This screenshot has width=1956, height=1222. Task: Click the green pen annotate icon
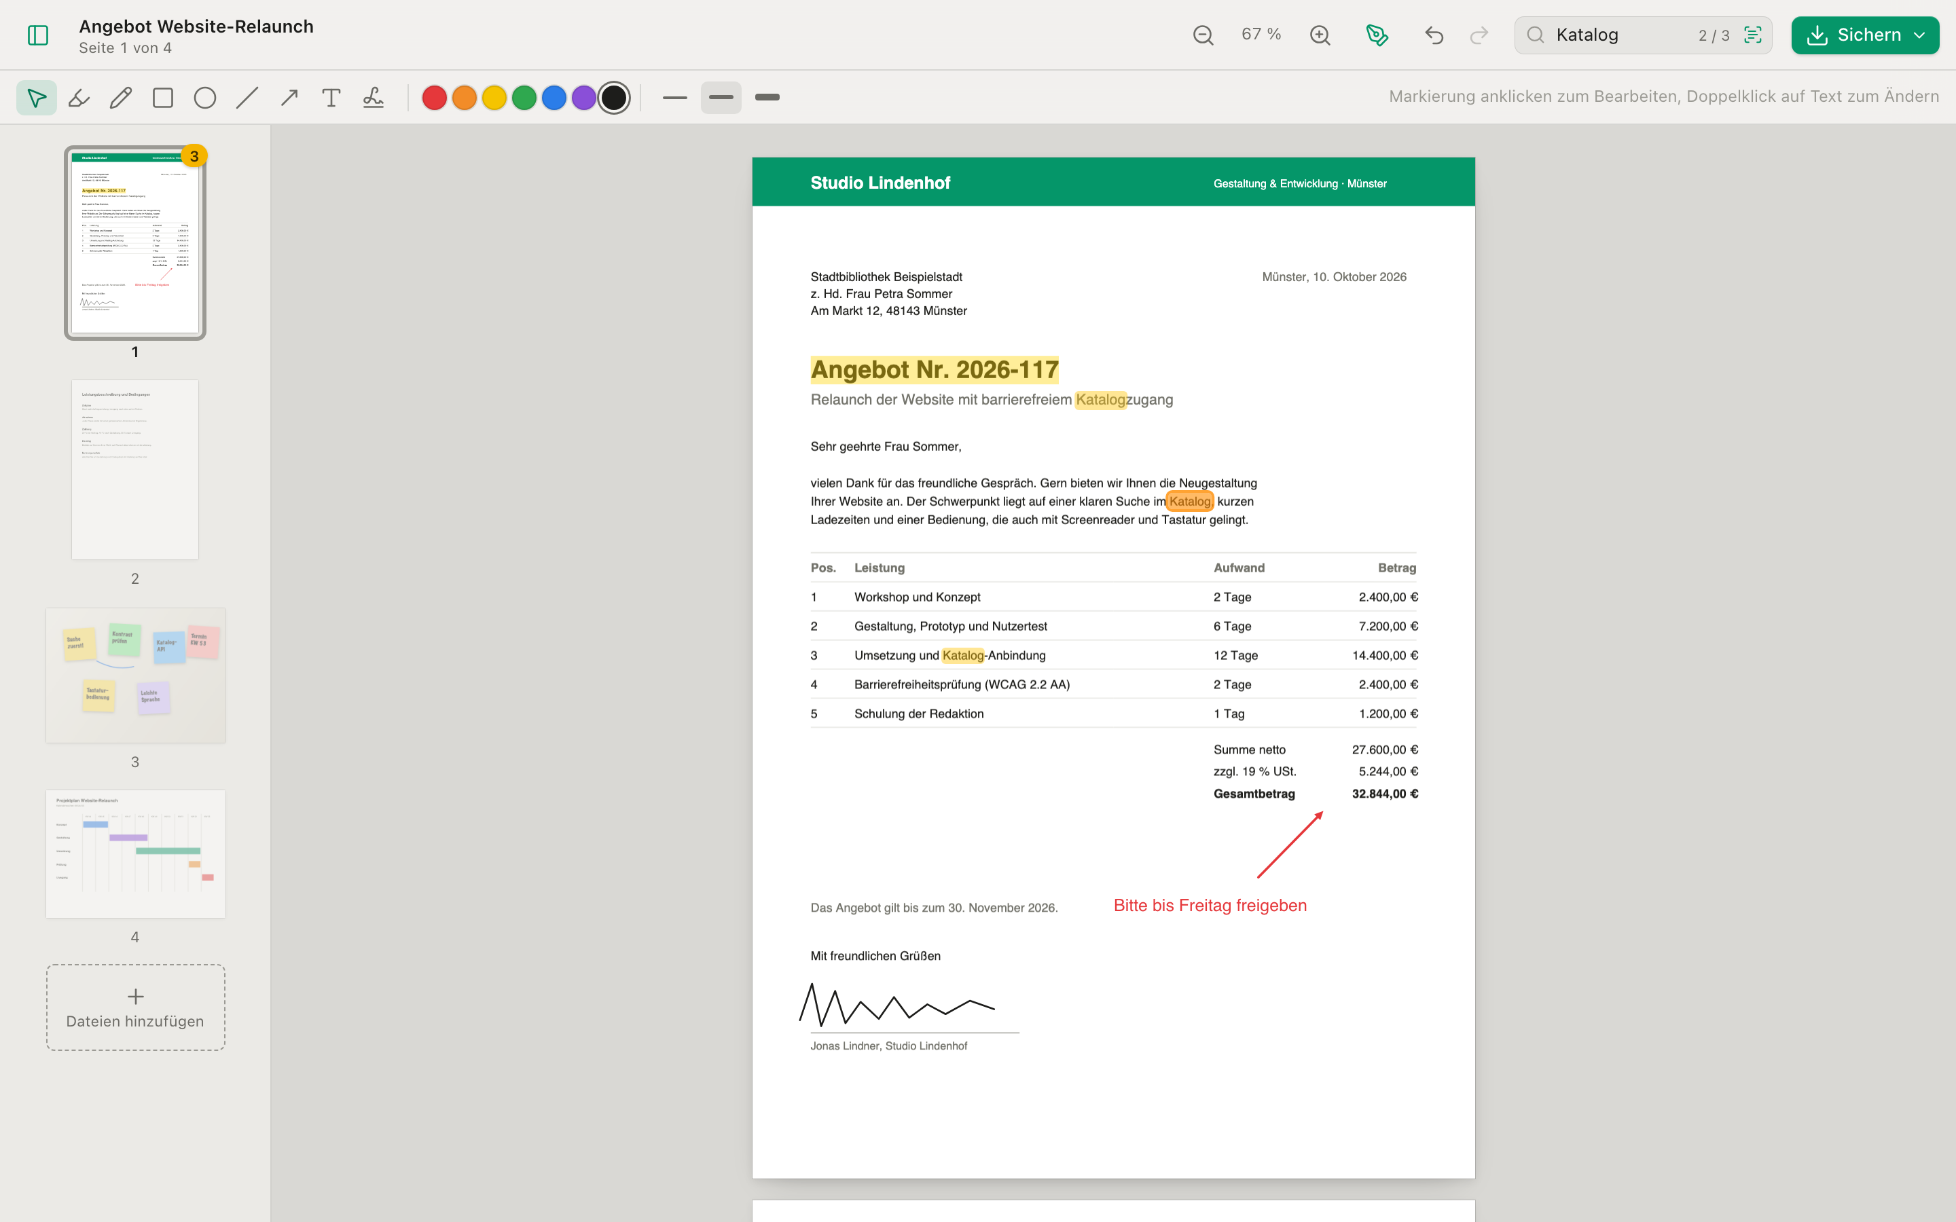pos(1377,35)
